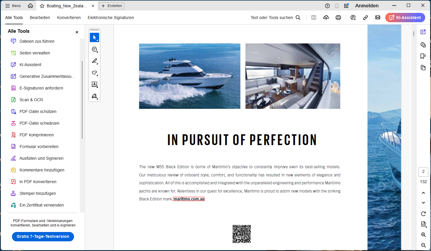
Task: Switch to the Bearbeiten tab
Action: (x=40, y=18)
